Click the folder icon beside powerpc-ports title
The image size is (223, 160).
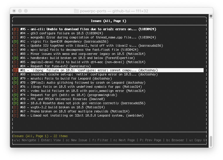click(x=76, y=11)
